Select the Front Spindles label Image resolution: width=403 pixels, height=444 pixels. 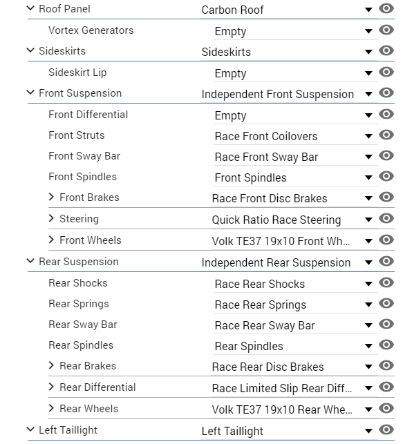click(x=82, y=177)
